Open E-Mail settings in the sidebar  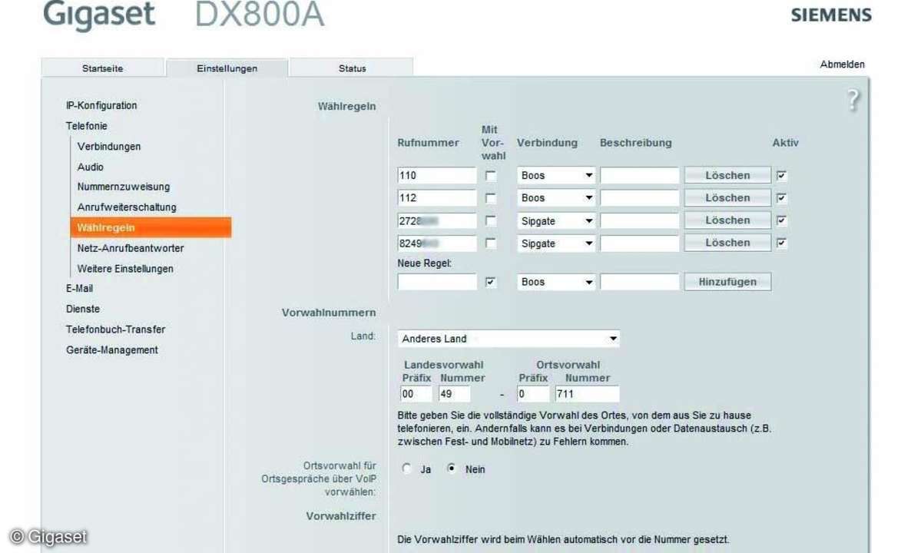tap(79, 289)
